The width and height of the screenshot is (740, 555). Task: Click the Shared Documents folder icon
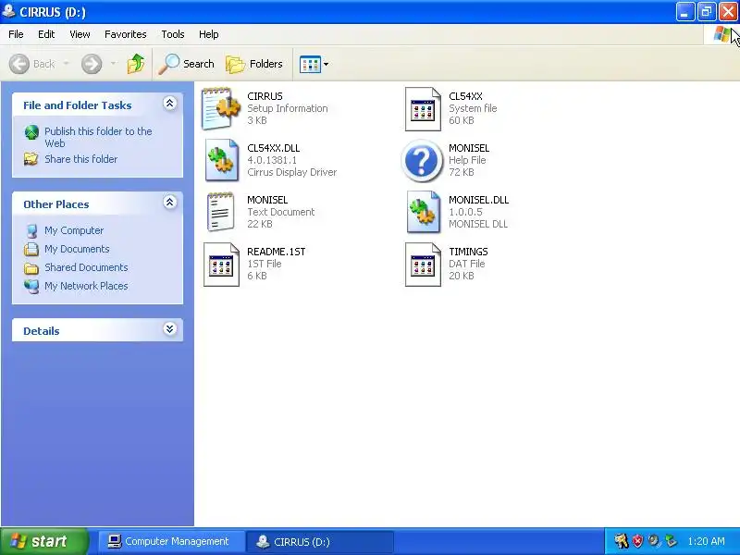point(31,268)
